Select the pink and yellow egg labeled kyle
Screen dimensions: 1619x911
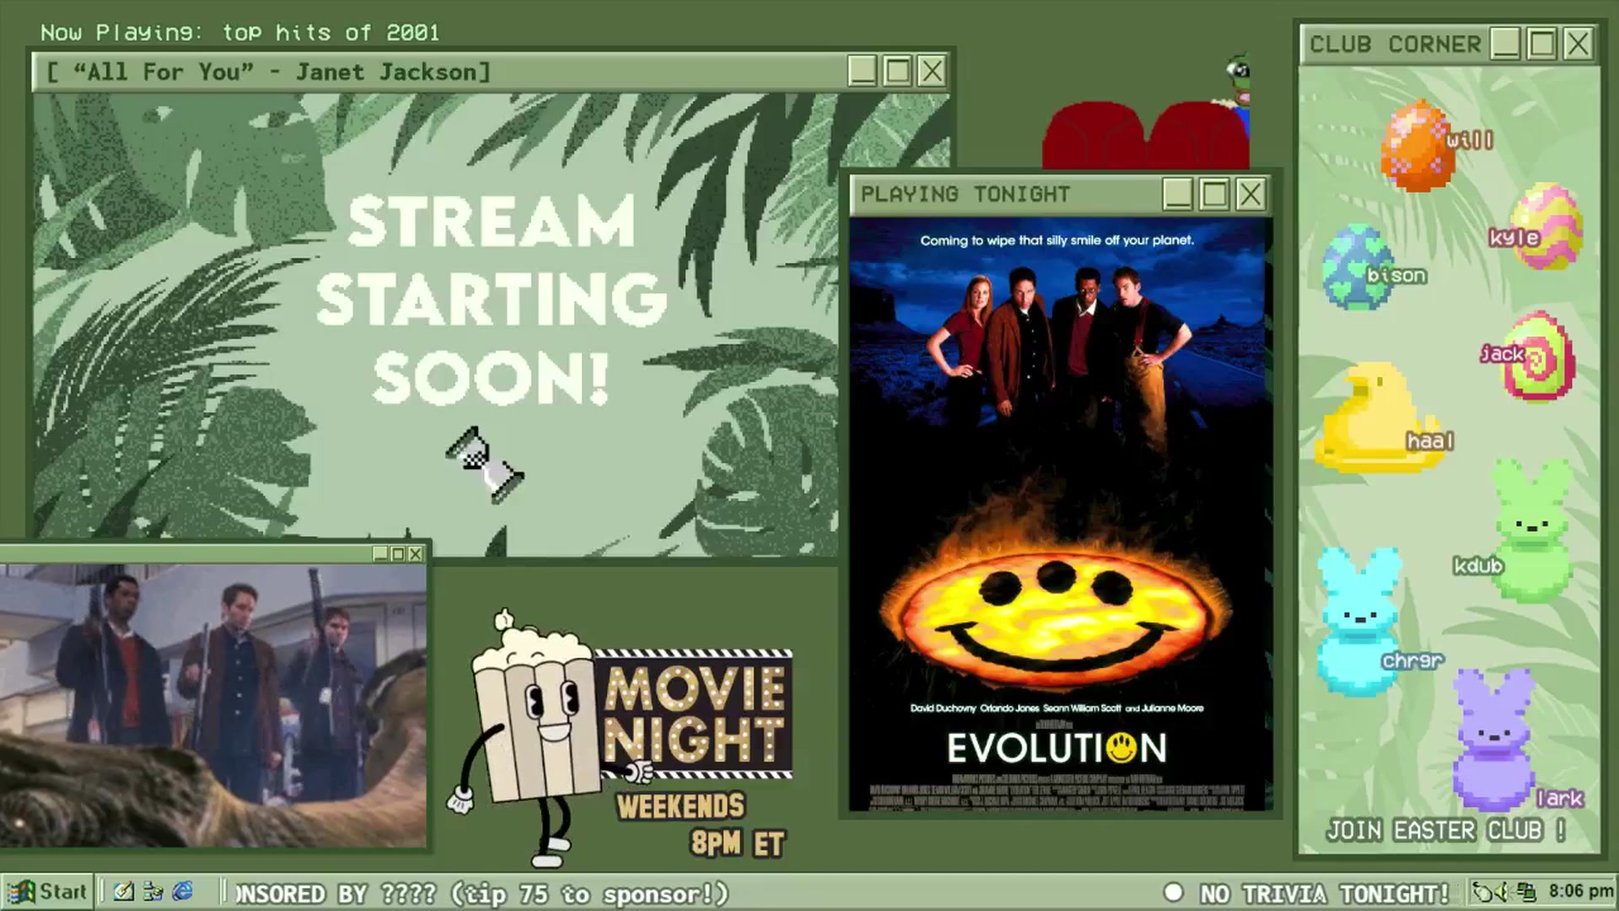(x=1547, y=226)
